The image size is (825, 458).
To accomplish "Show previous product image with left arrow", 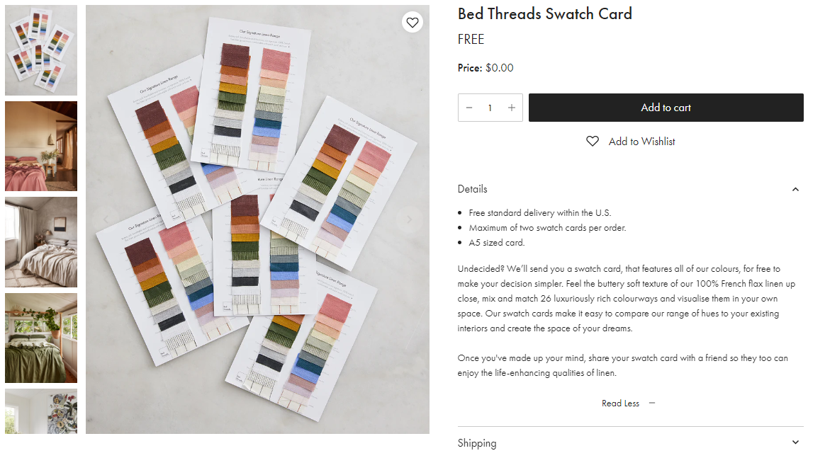I will pos(106,219).
